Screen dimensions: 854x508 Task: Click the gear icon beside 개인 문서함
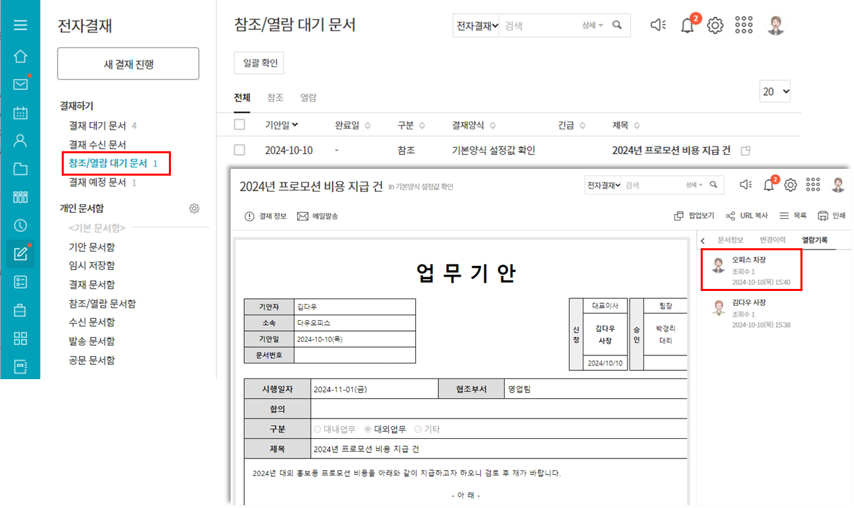(194, 208)
